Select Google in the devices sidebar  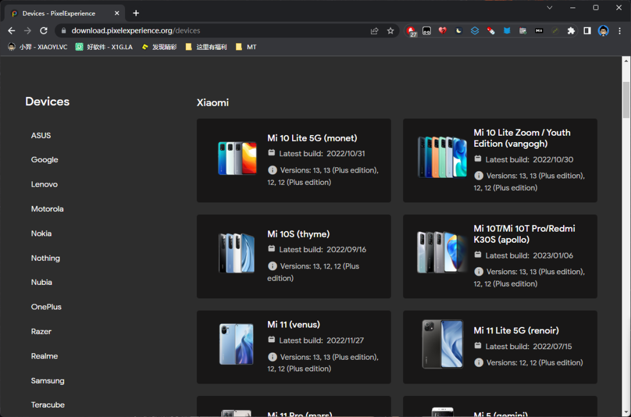(44, 160)
